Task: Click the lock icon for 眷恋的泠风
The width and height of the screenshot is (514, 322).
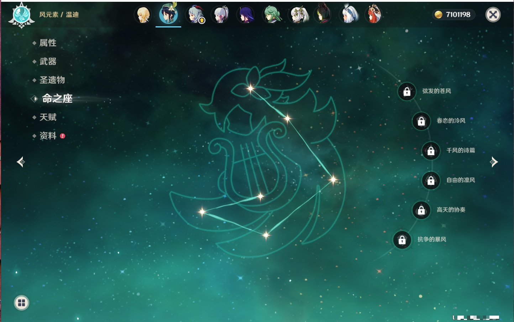Action: coord(421,121)
